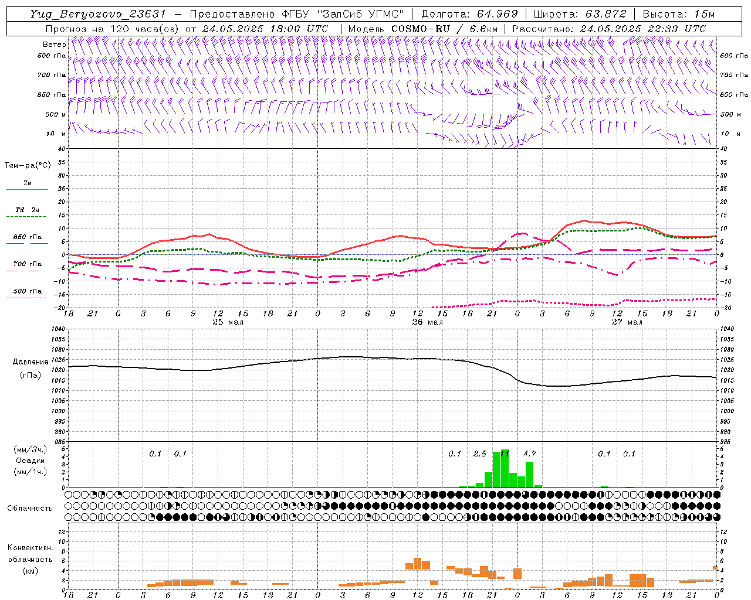This screenshot has width=751, height=600.
Task: Click the Осадки precipitation panel title
Action: 31,461
